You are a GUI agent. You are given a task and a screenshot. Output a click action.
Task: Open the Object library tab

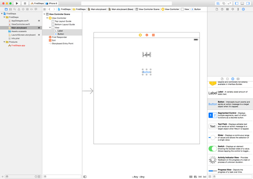[x=233, y=79]
